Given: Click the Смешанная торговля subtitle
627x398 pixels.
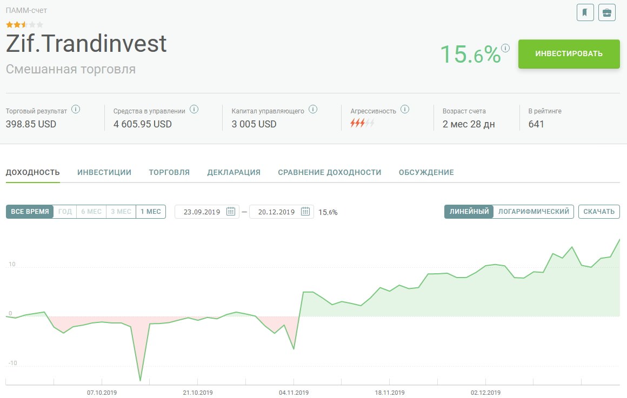Looking at the screenshot, I should click(71, 69).
